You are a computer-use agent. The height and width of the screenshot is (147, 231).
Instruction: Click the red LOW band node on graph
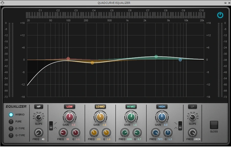point(68,59)
